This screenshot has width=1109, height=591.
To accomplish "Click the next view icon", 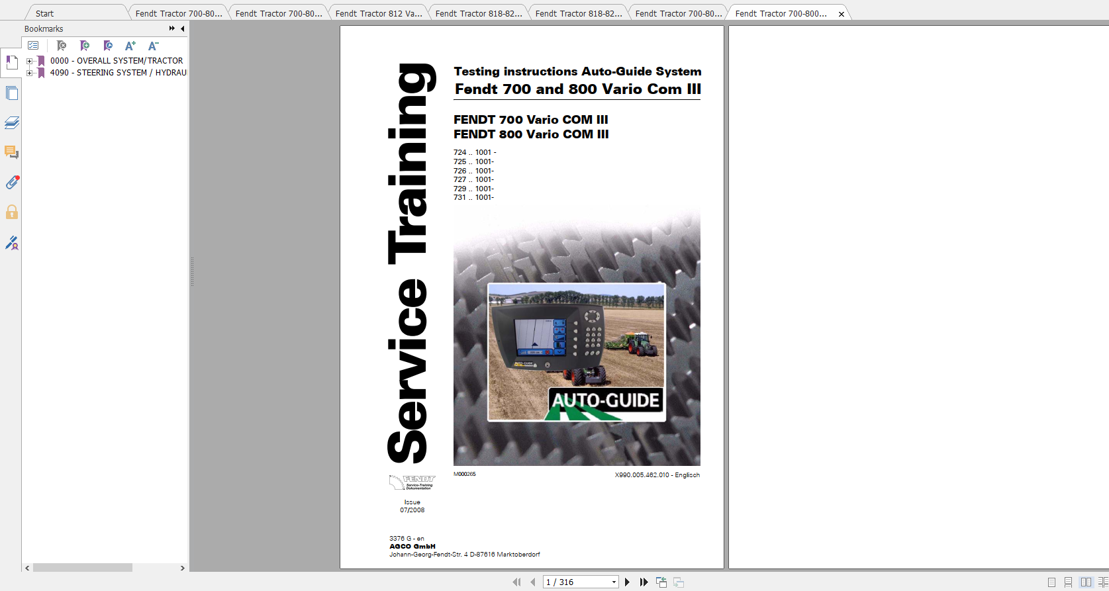I will (679, 582).
